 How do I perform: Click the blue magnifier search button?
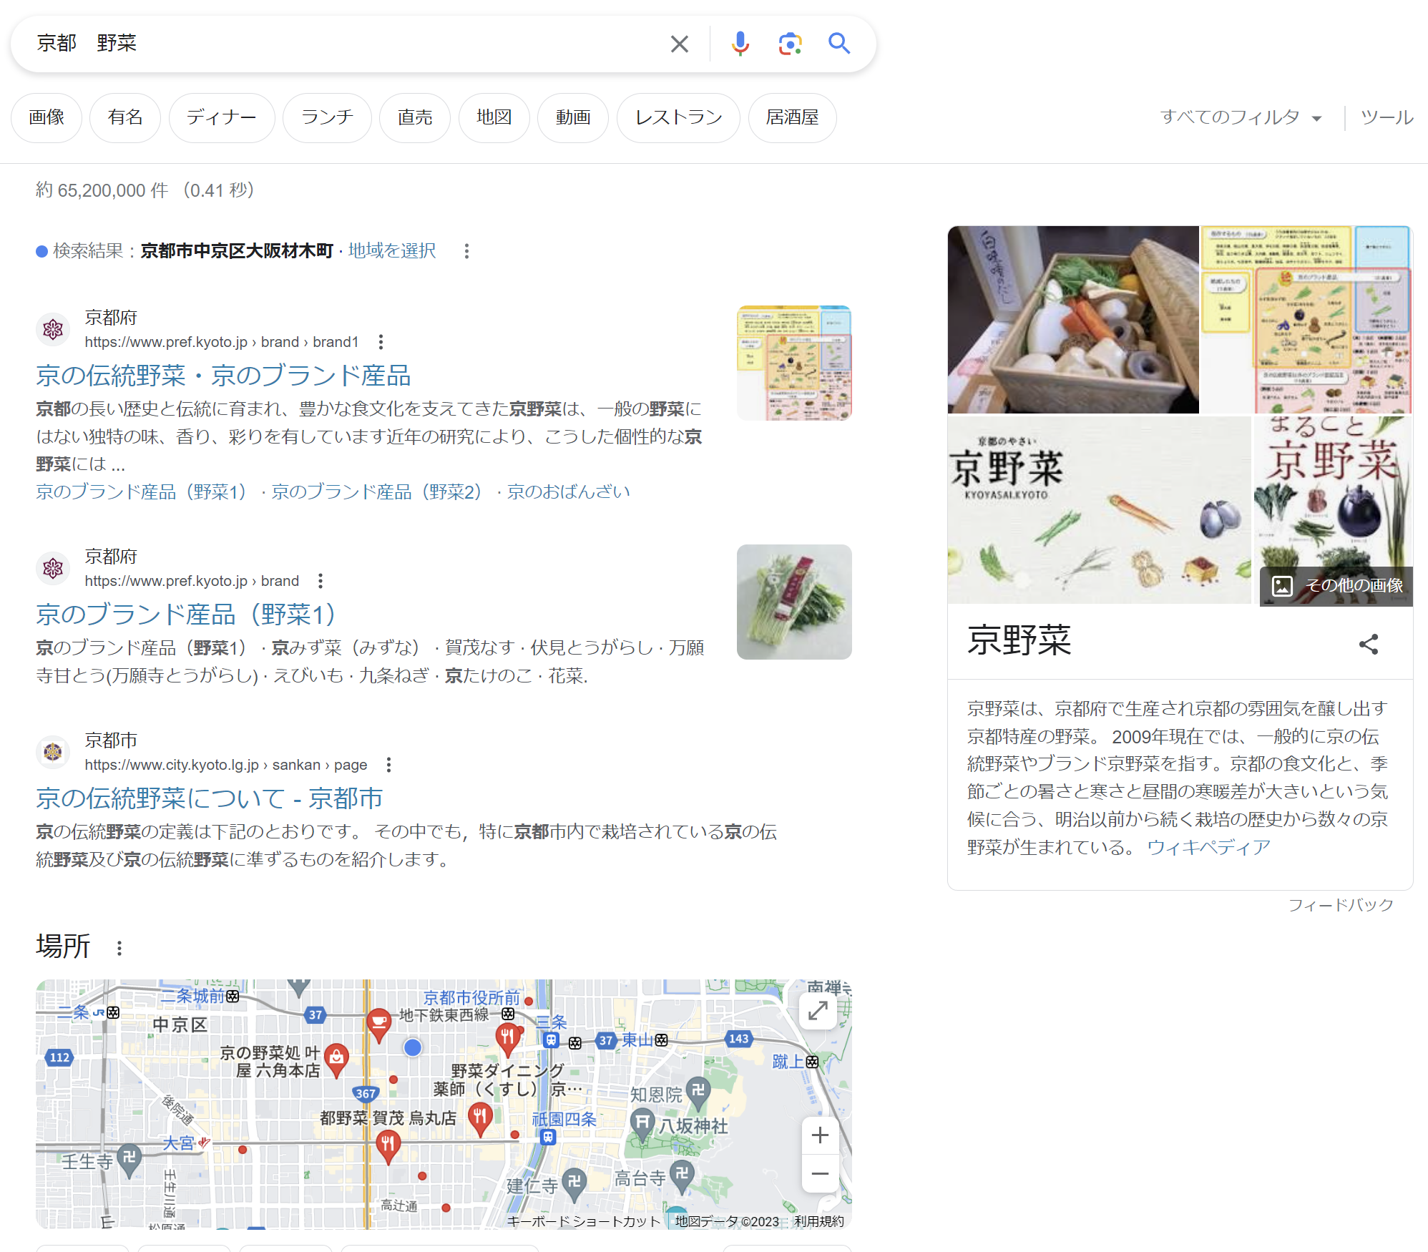click(x=839, y=44)
